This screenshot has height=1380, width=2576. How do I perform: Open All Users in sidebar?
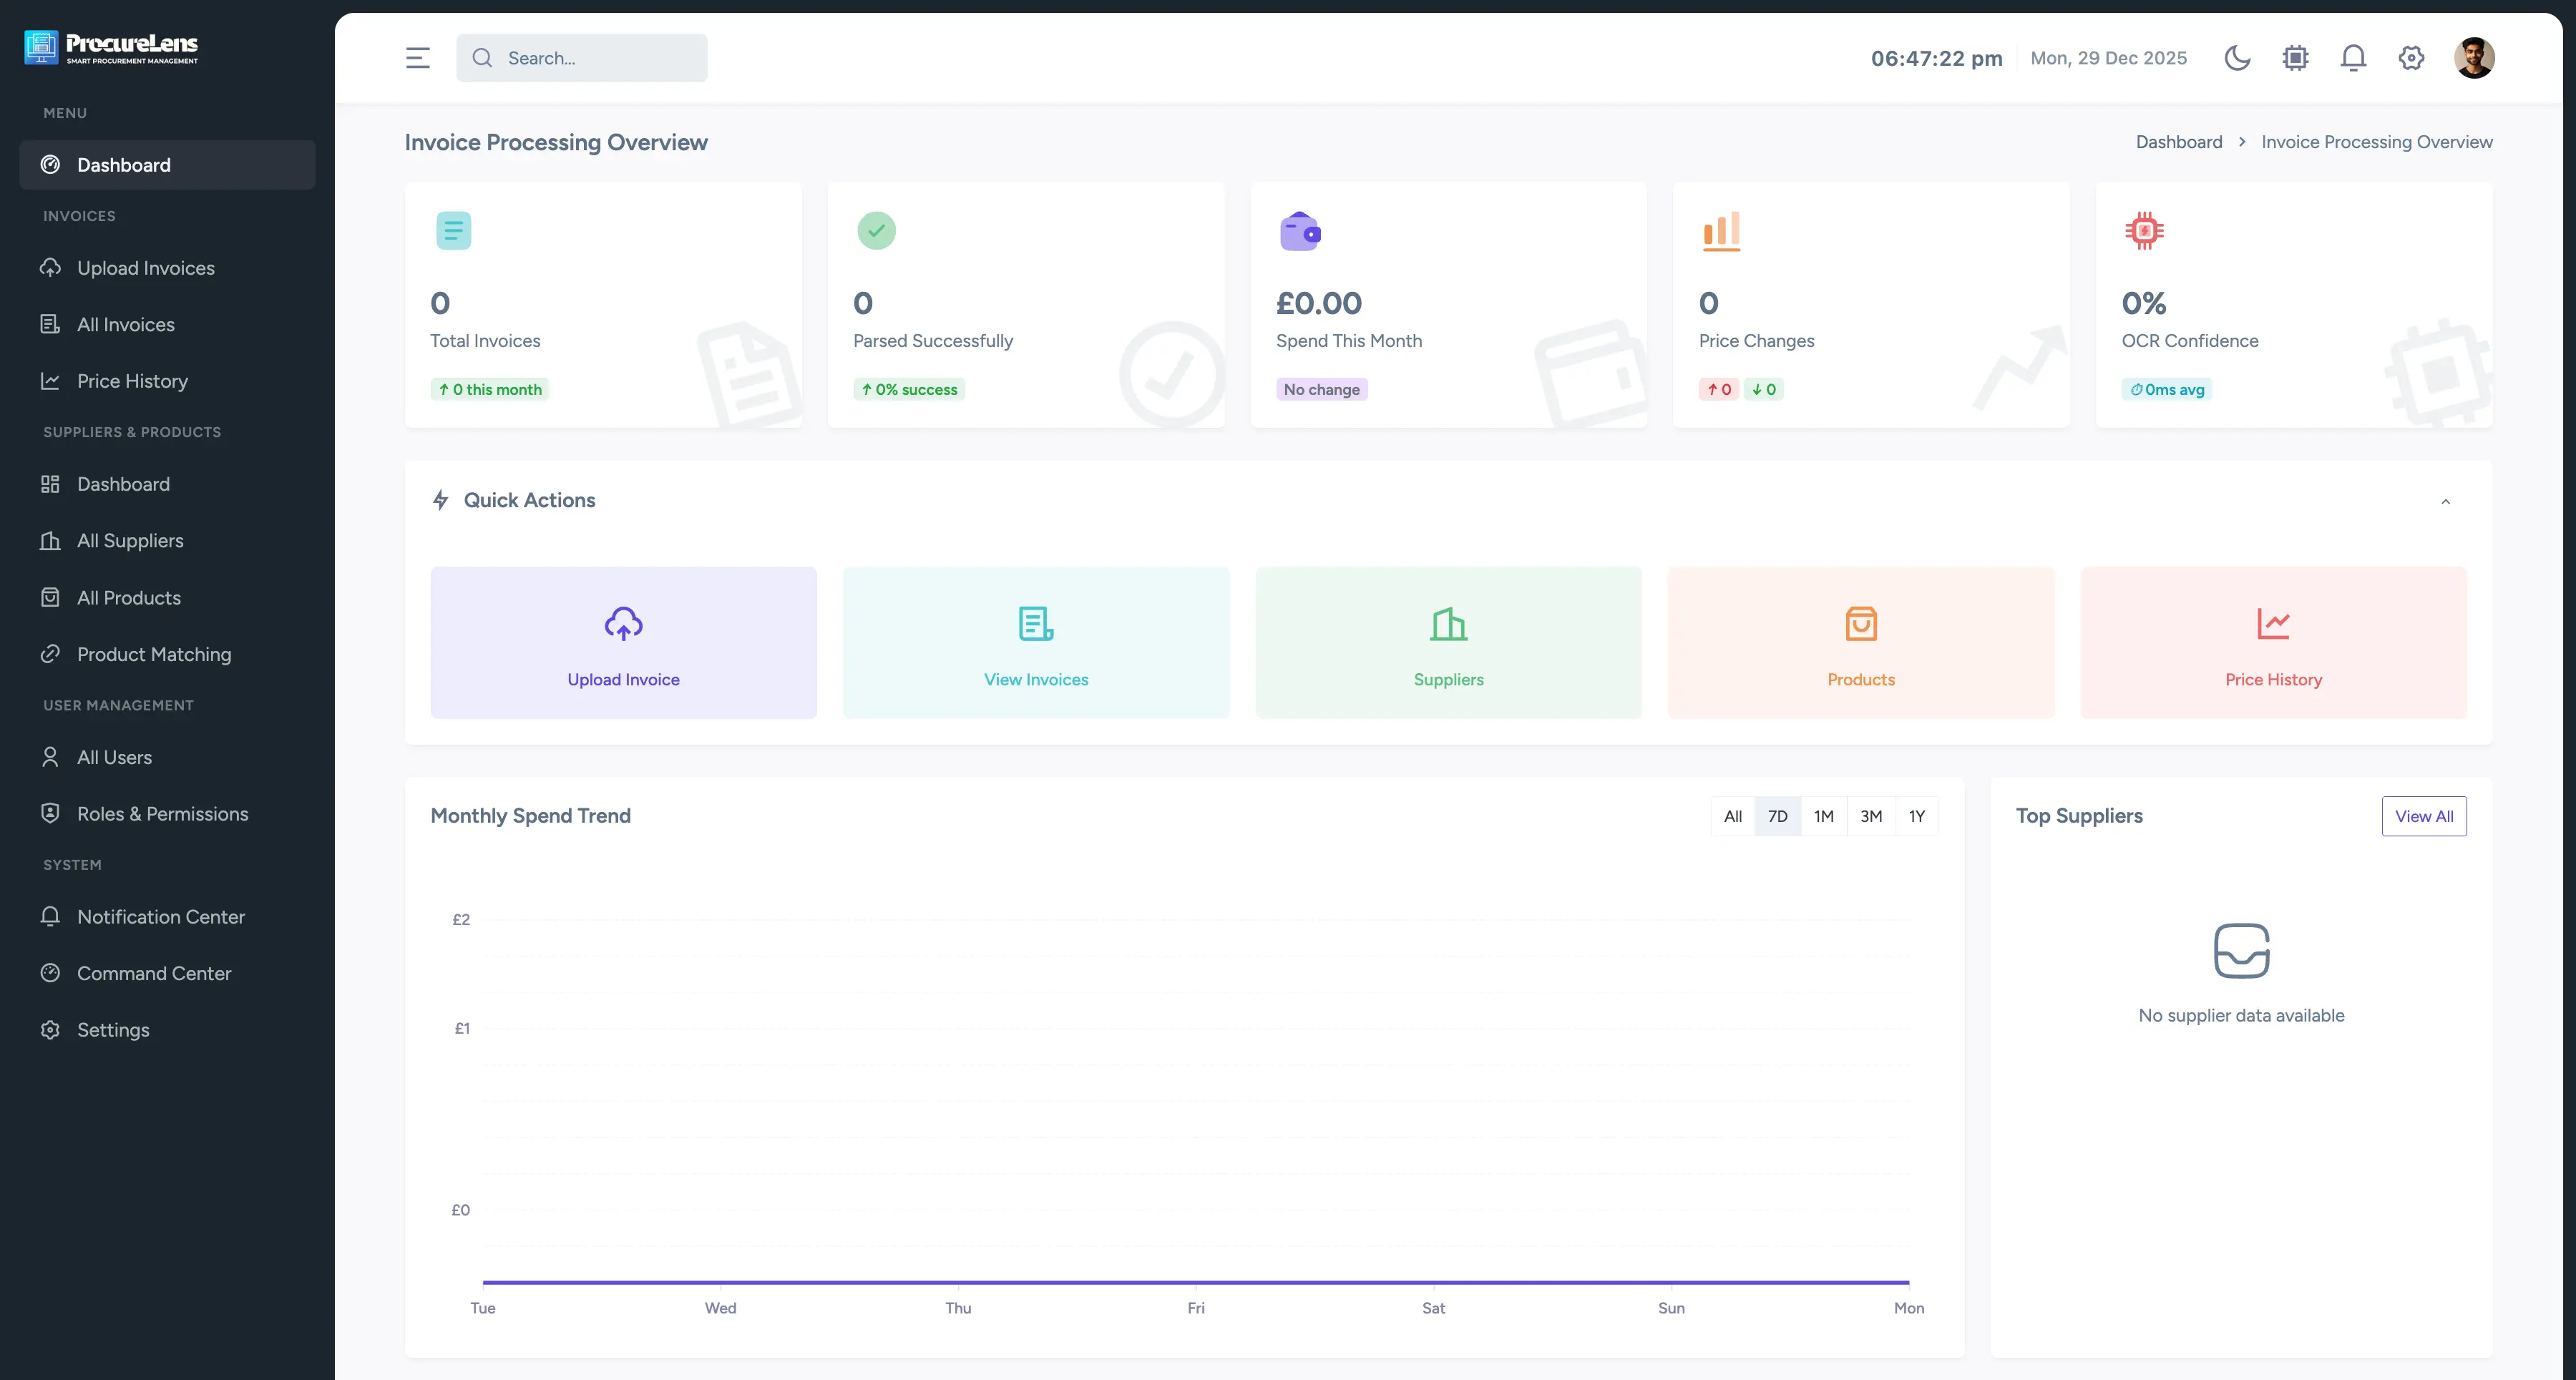pyautogui.click(x=167, y=757)
